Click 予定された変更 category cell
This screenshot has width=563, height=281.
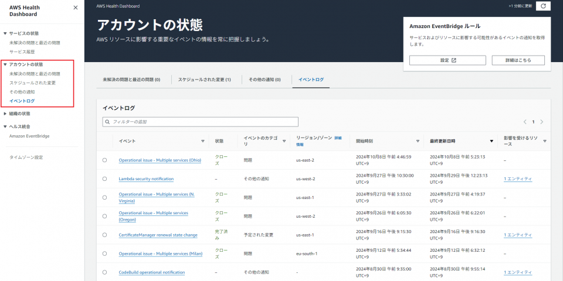click(x=259, y=235)
